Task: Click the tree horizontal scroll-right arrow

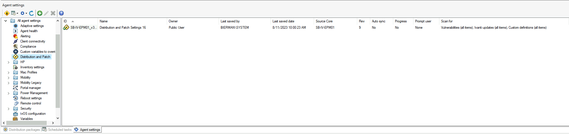Action: [x=53, y=123]
